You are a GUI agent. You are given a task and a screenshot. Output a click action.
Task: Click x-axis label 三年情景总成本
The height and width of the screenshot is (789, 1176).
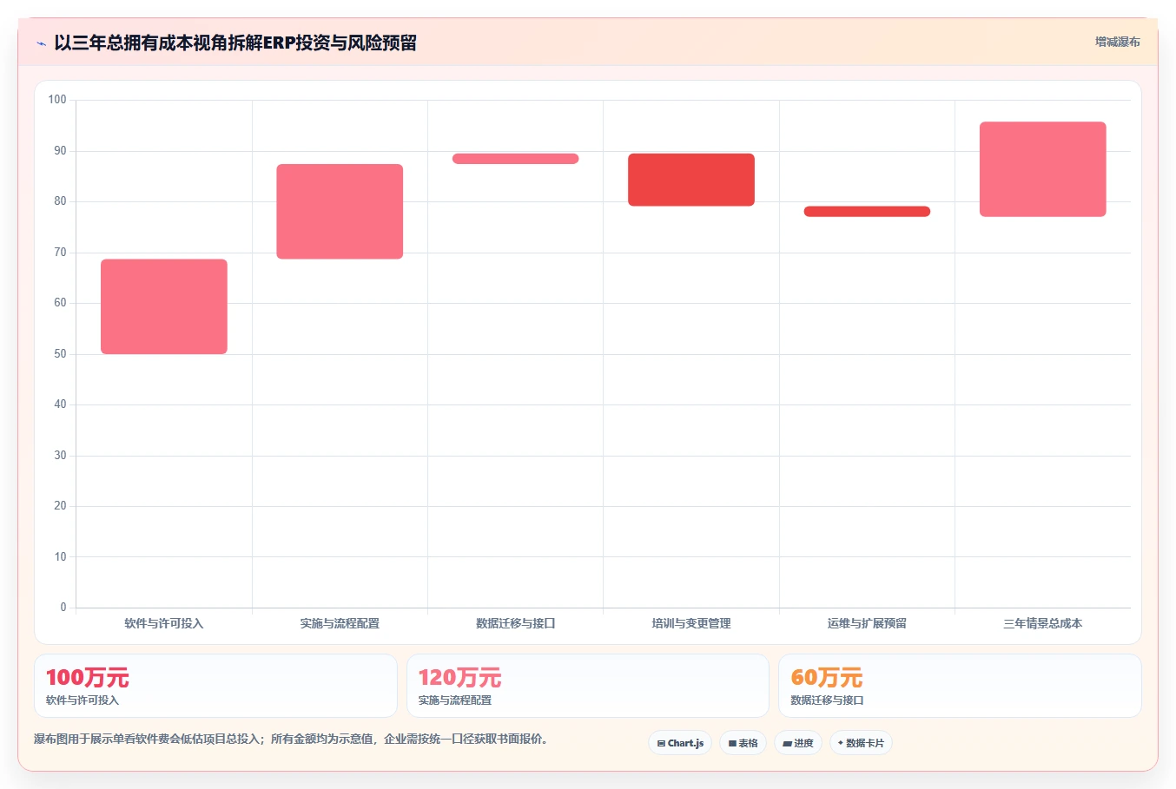[1043, 623]
